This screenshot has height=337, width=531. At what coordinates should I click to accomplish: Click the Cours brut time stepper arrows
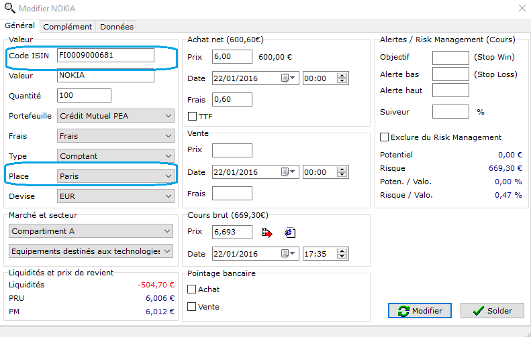[x=342, y=253]
